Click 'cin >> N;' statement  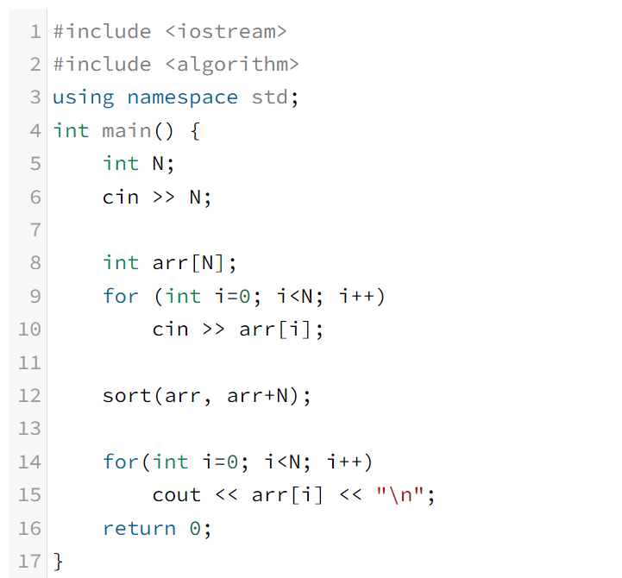tap(157, 198)
